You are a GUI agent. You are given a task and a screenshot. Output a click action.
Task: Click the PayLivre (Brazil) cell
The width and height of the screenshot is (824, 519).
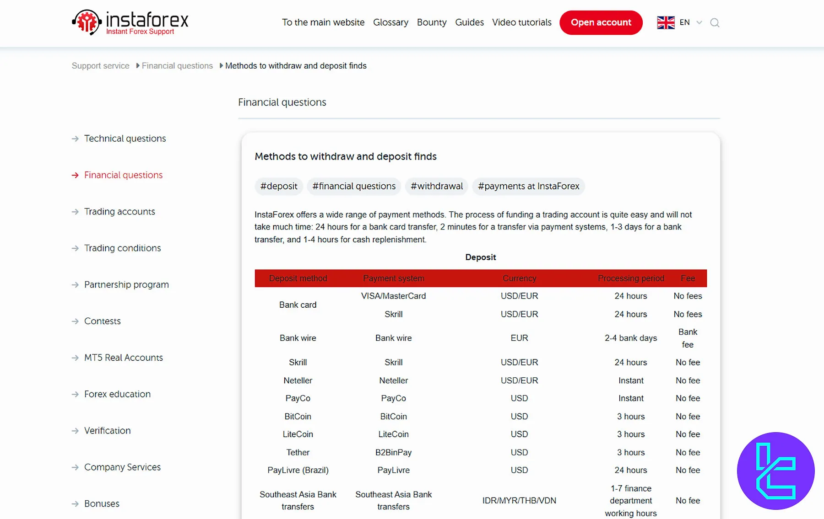tap(298, 471)
